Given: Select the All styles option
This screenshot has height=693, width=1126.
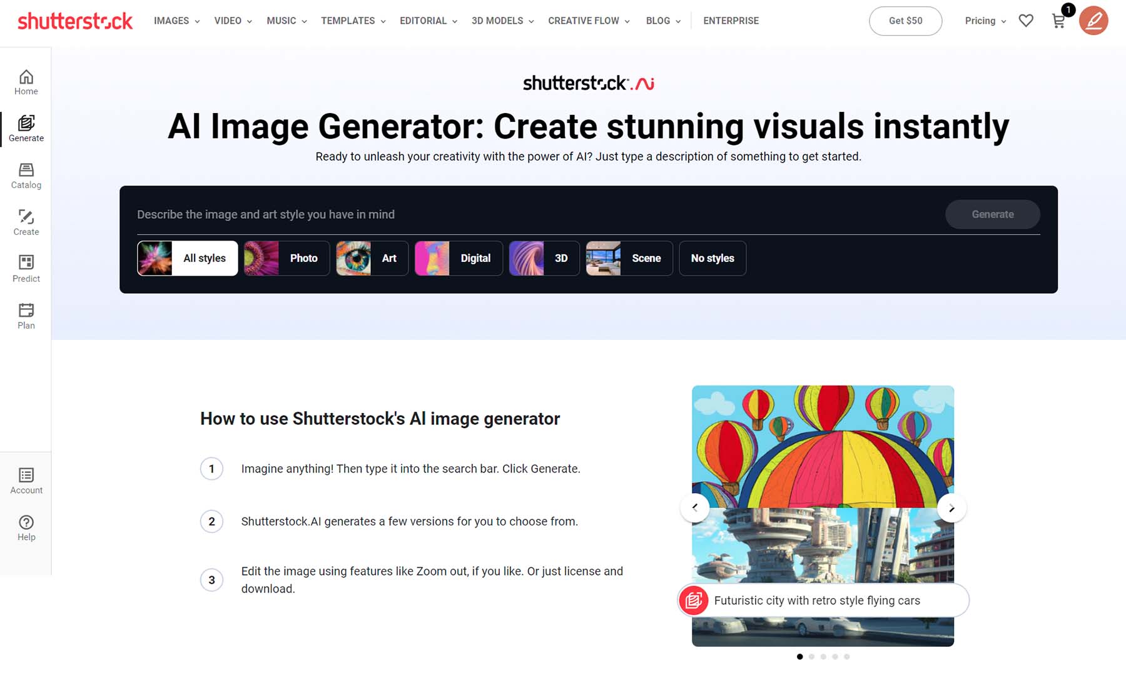Looking at the screenshot, I should (188, 258).
